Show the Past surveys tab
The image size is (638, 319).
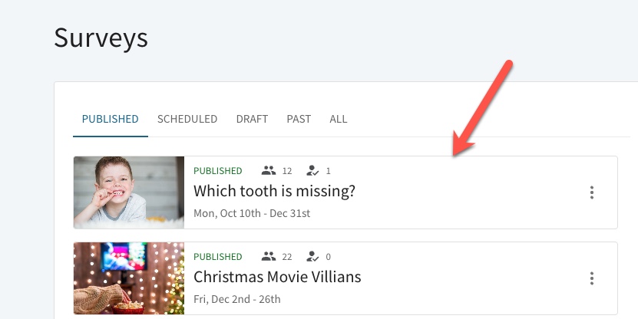click(299, 119)
